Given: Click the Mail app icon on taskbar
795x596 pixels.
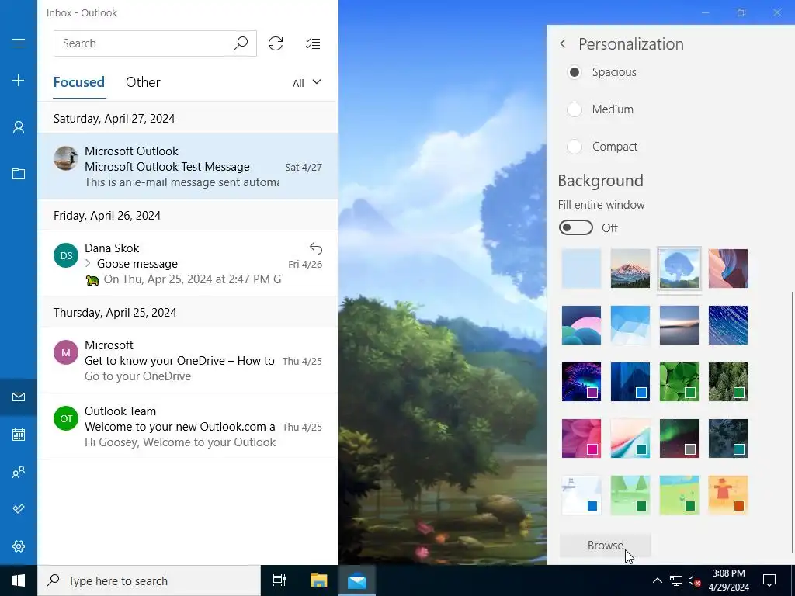Looking at the screenshot, I should pos(357,580).
